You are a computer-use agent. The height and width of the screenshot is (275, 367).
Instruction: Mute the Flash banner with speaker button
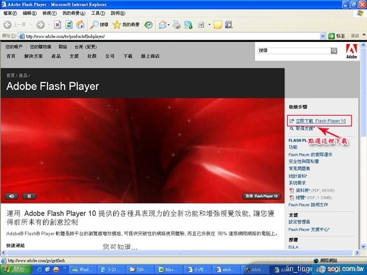tap(11, 196)
